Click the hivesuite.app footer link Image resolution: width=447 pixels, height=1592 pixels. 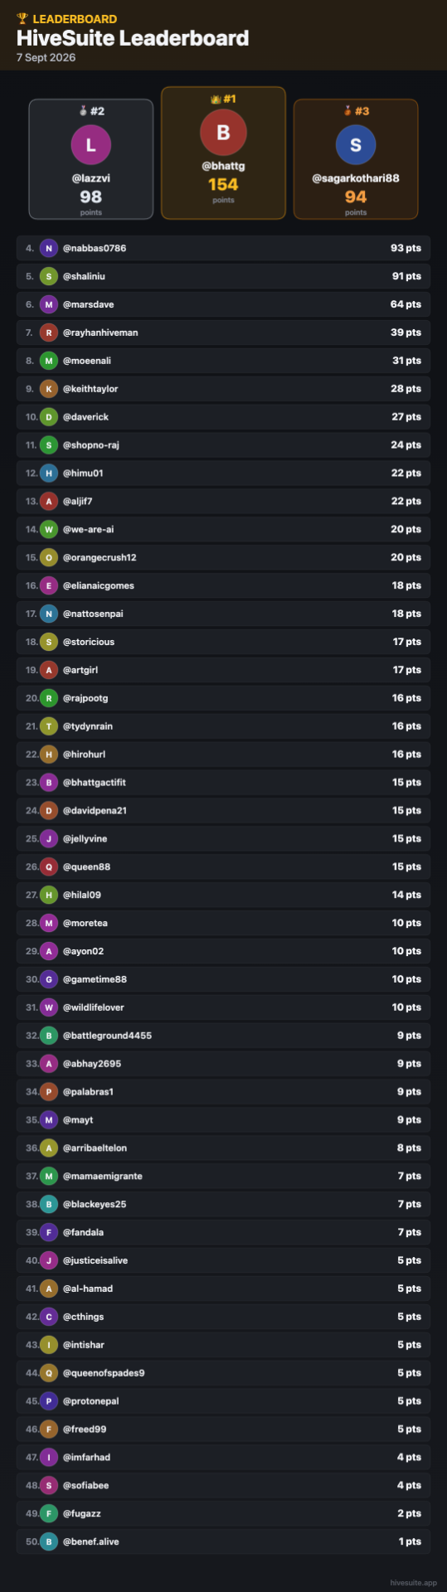point(413,1582)
